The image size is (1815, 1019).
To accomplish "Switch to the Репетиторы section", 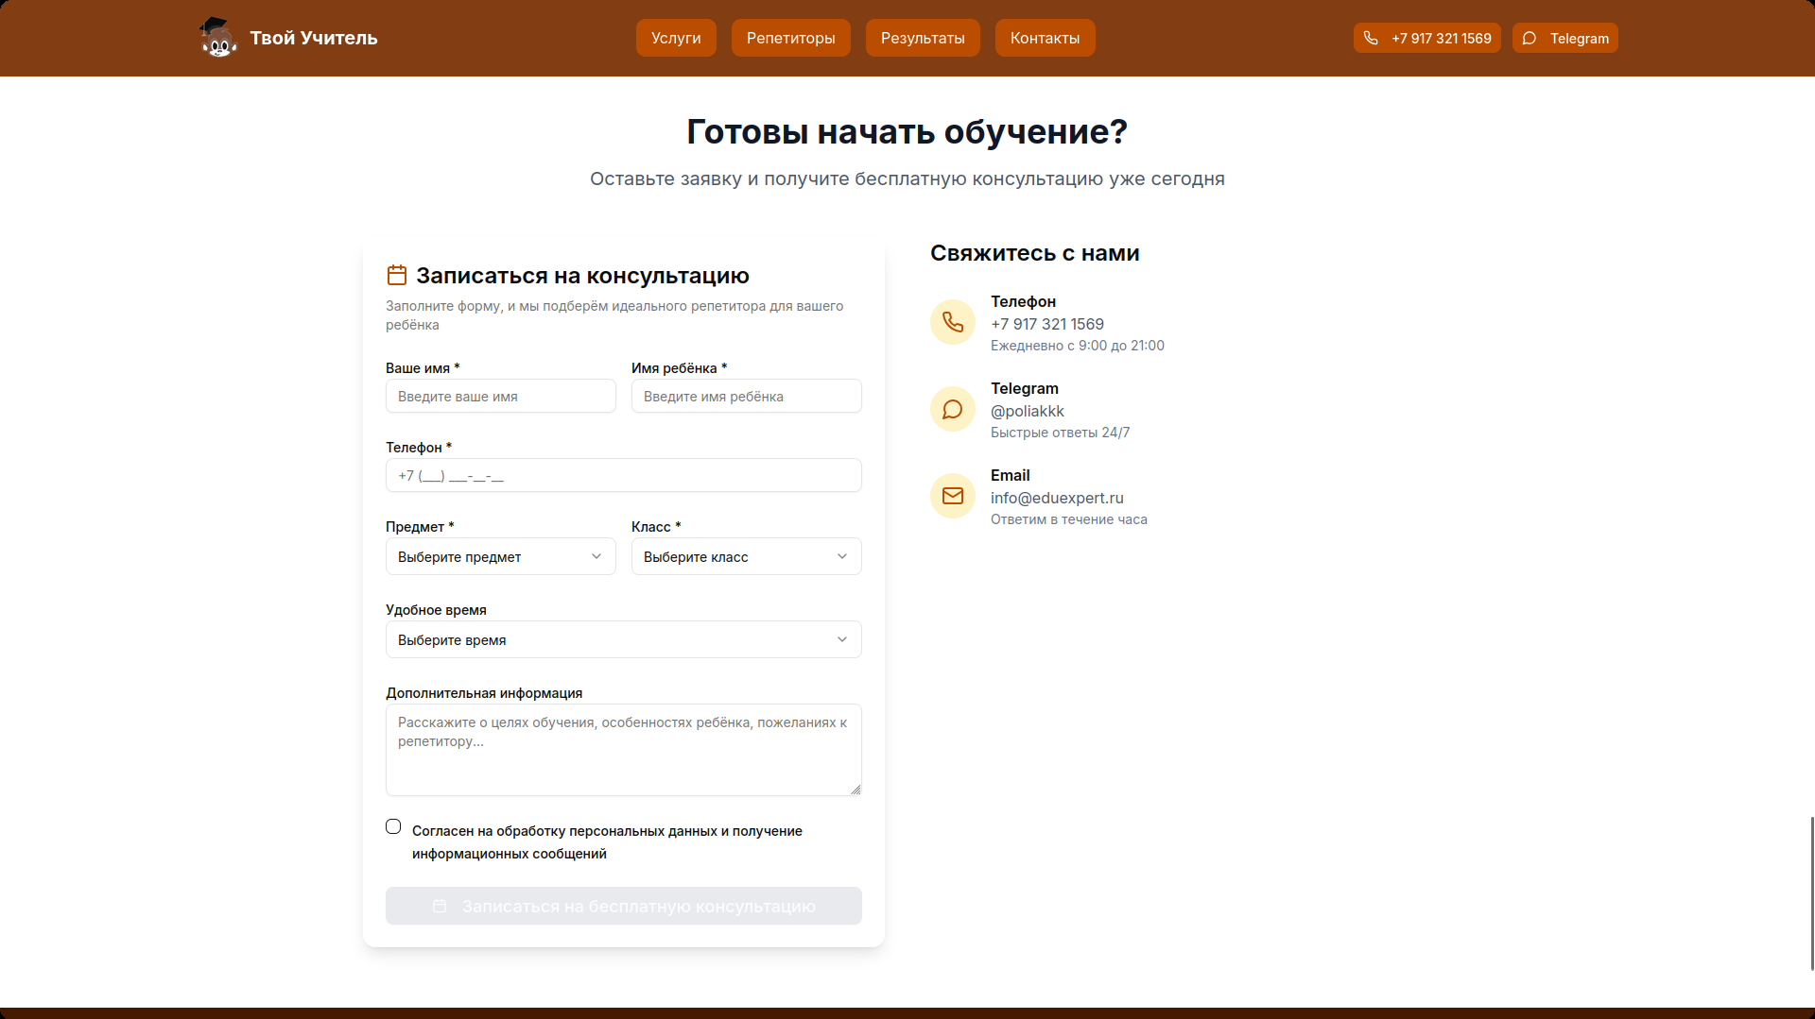I will point(790,38).
